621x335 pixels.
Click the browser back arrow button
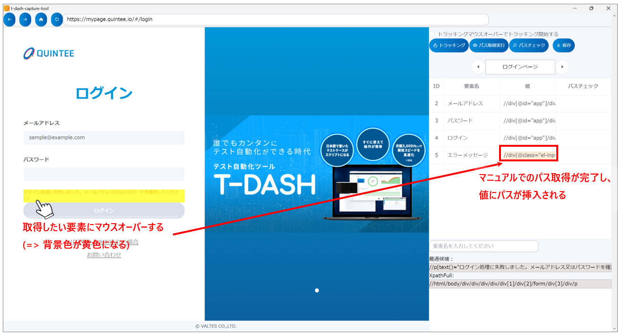click(9, 19)
